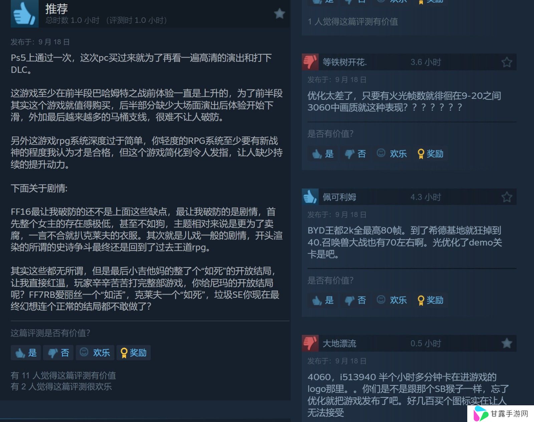Vote 否 on the main FF16 review
This screenshot has height=422, width=534.
[58, 353]
